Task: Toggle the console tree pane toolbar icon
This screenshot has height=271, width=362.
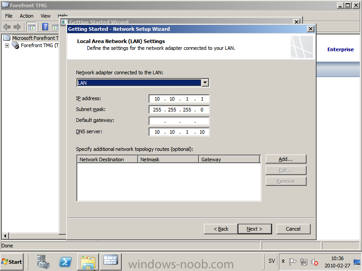Action: click(32, 27)
